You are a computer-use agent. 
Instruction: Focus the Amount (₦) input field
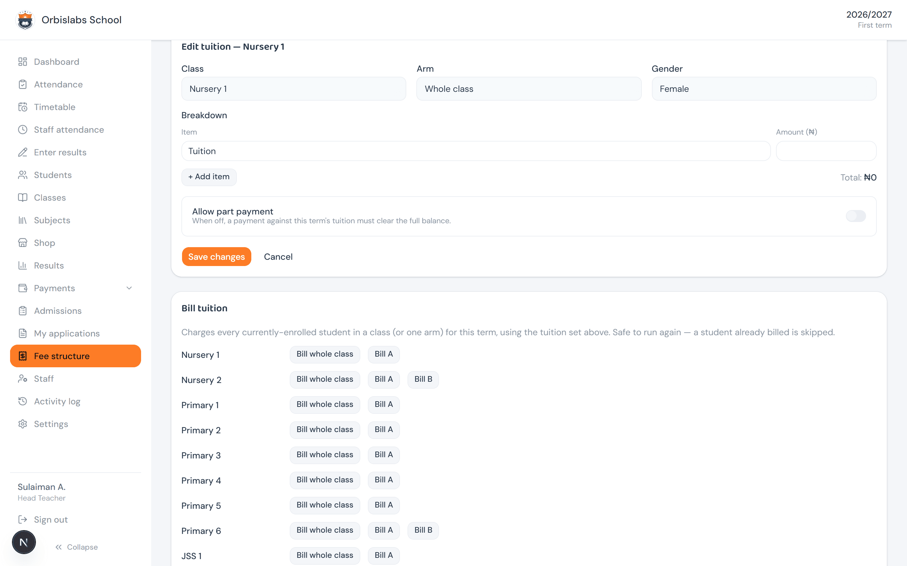tap(826, 151)
